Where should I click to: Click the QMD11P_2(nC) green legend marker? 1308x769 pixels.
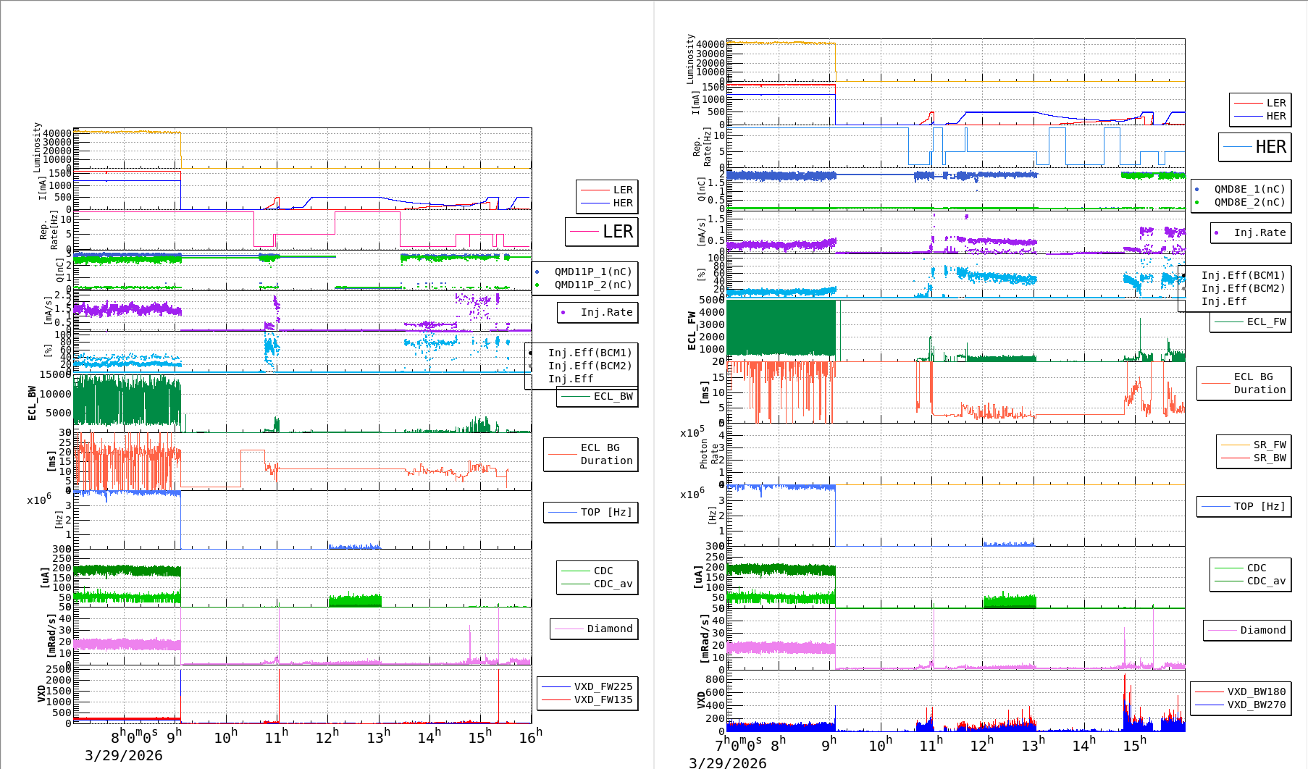(x=537, y=285)
